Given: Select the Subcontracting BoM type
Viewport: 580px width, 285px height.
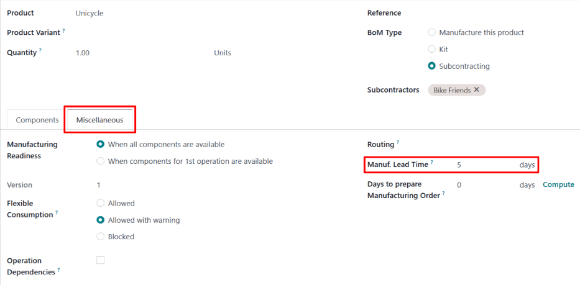Looking at the screenshot, I should [x=432, y=66].
